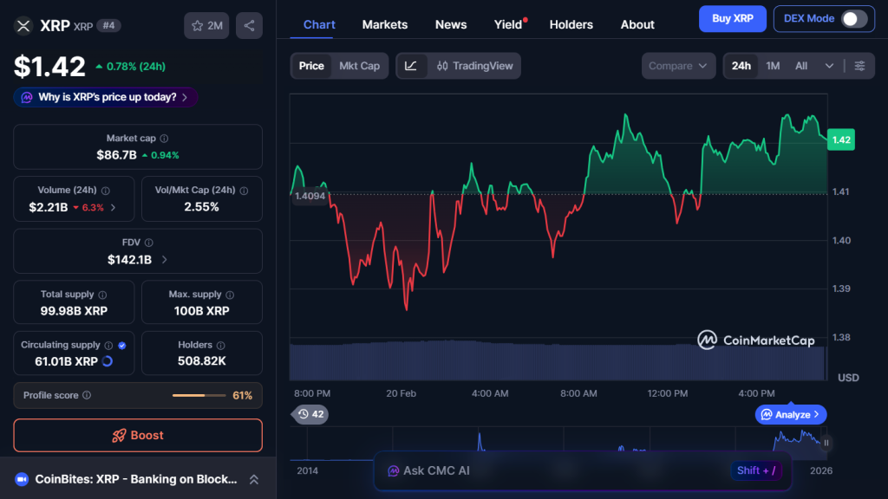Add XRP to watchlist with star button

click(x=206, y=26)
